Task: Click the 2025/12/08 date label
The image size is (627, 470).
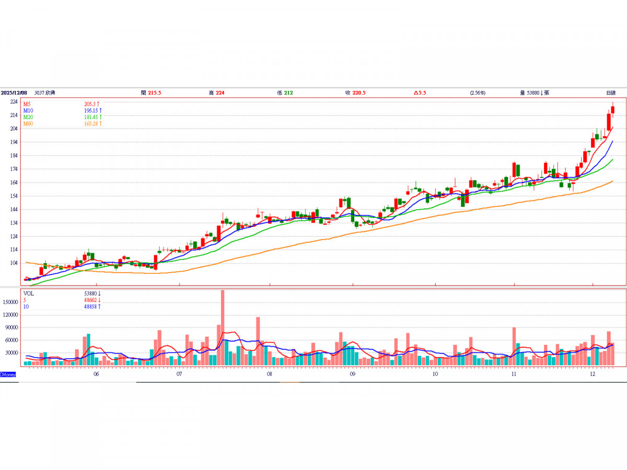Action: tap(14, 92)
